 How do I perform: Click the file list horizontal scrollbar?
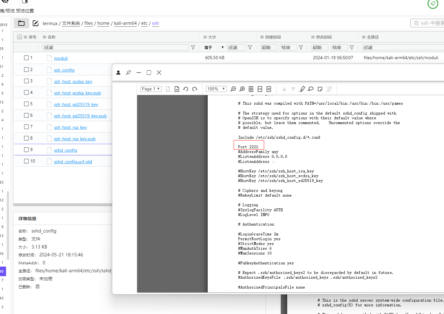[x=63, y=205]
